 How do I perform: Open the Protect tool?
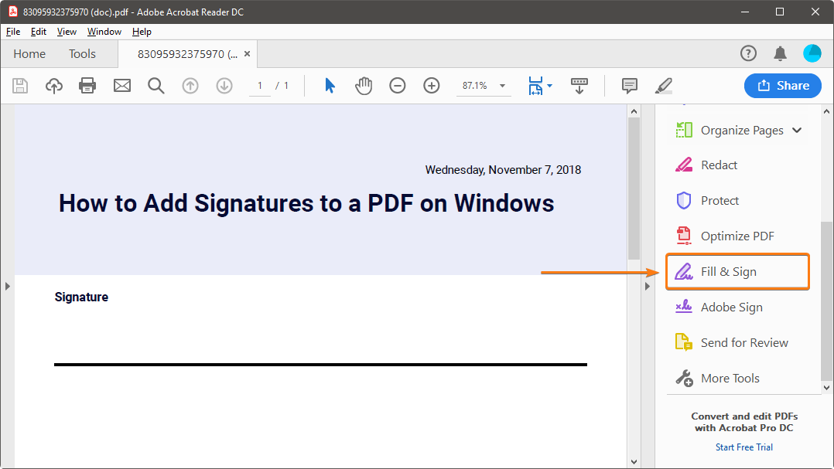719,200
